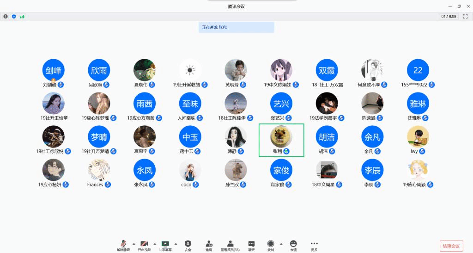Click Share Screen (共享屏幕)
The height and width of the screenshot is (253, 473).
[165, 245]
